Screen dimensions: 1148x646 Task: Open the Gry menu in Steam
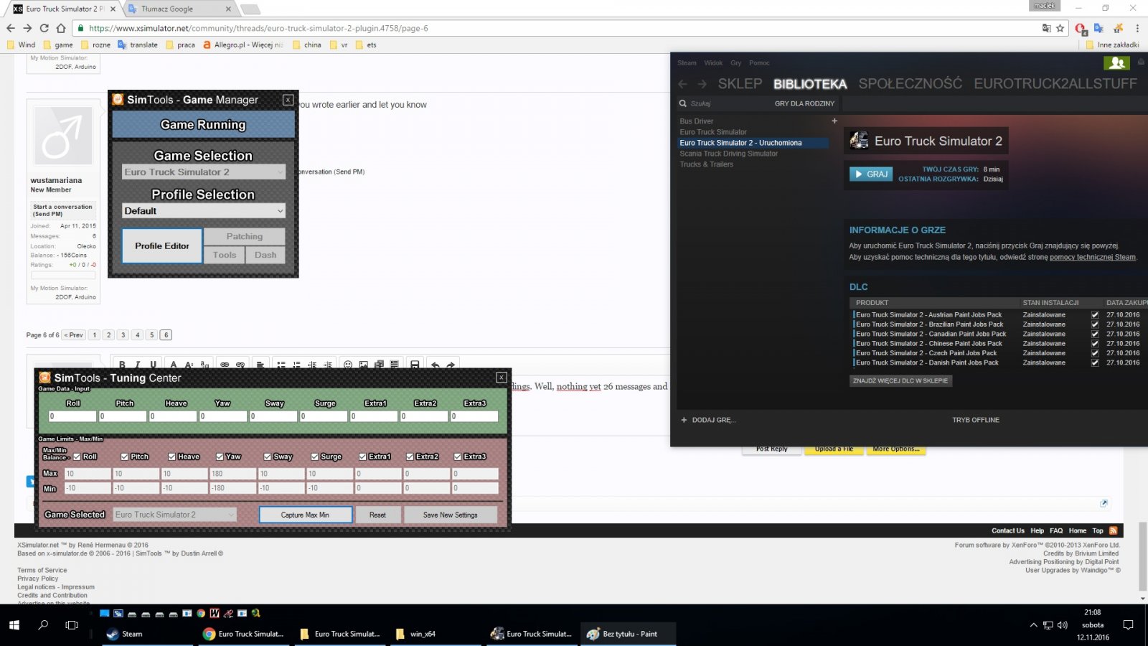pos(736,63)
